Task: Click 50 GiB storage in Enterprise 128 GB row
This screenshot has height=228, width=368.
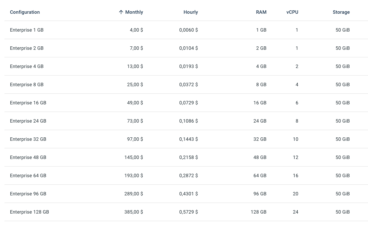Action: (x=343, y=212)
